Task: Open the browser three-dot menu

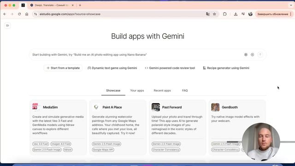Action: (x=291, y=14)
